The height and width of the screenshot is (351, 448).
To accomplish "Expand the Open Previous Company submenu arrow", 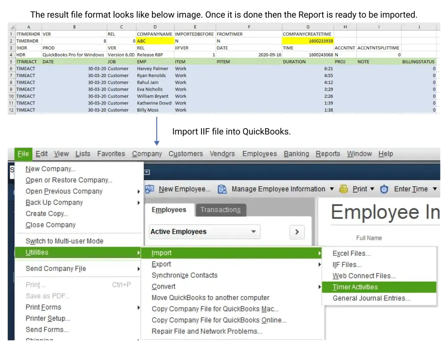I will (x=139, y=192).
